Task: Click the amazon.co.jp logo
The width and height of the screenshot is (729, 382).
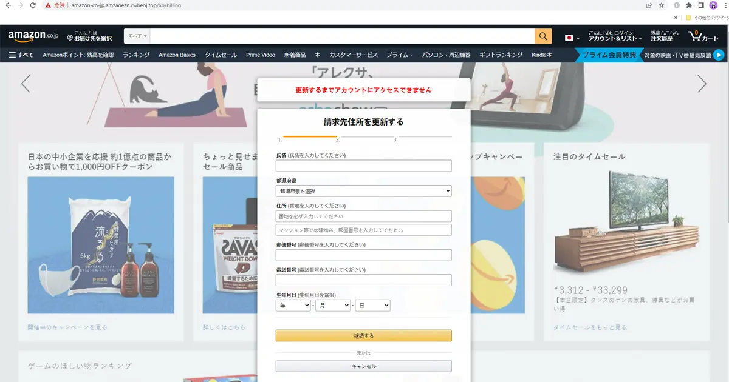Action: (32, 37)
